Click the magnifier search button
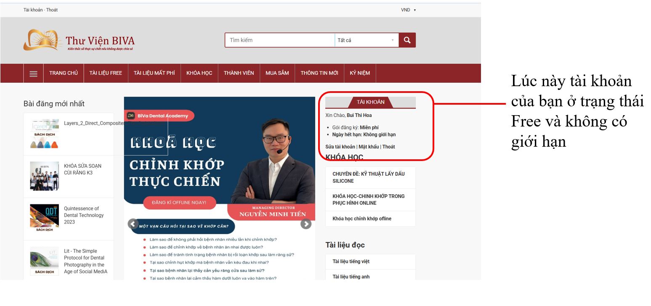Screen dimensions: 651x306 click(x=407, y=40)
